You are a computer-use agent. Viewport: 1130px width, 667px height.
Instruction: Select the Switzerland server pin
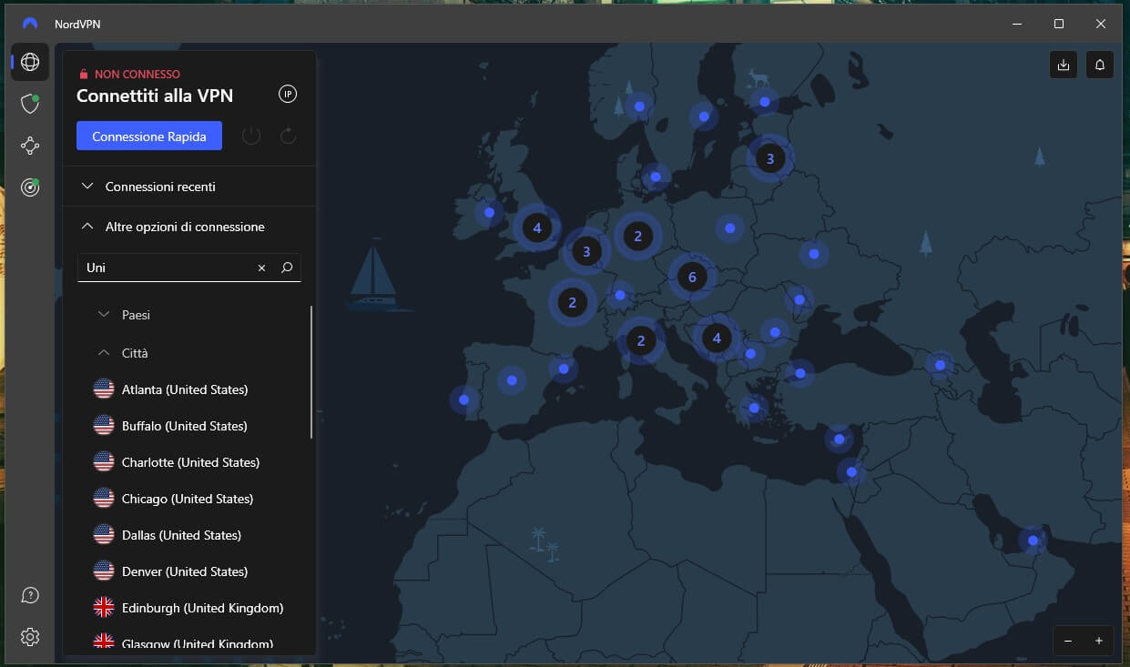pos(620,295)
